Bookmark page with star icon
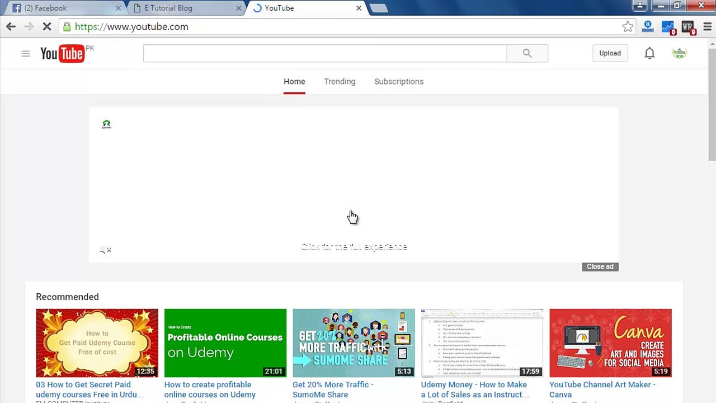Viewport: 716px width, 403px height. click(628, 26)
